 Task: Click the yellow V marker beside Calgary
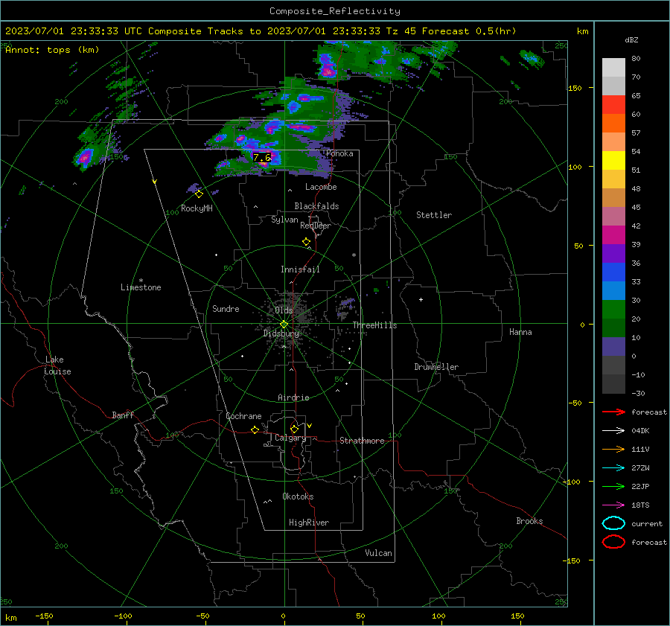tap(310, 426)
